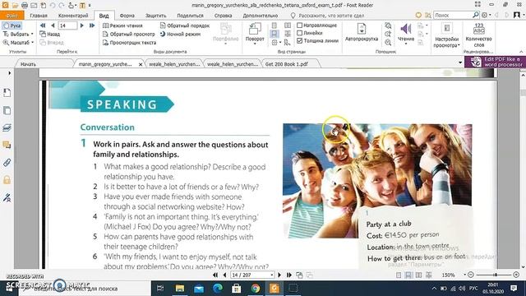Switch to the Защитить ribbon tab
Viewport: 526px width, 296px height.
(155, 16)
